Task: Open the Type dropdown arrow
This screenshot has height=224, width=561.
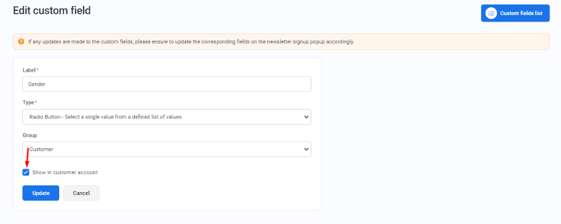Action: (x=306, y=117)
